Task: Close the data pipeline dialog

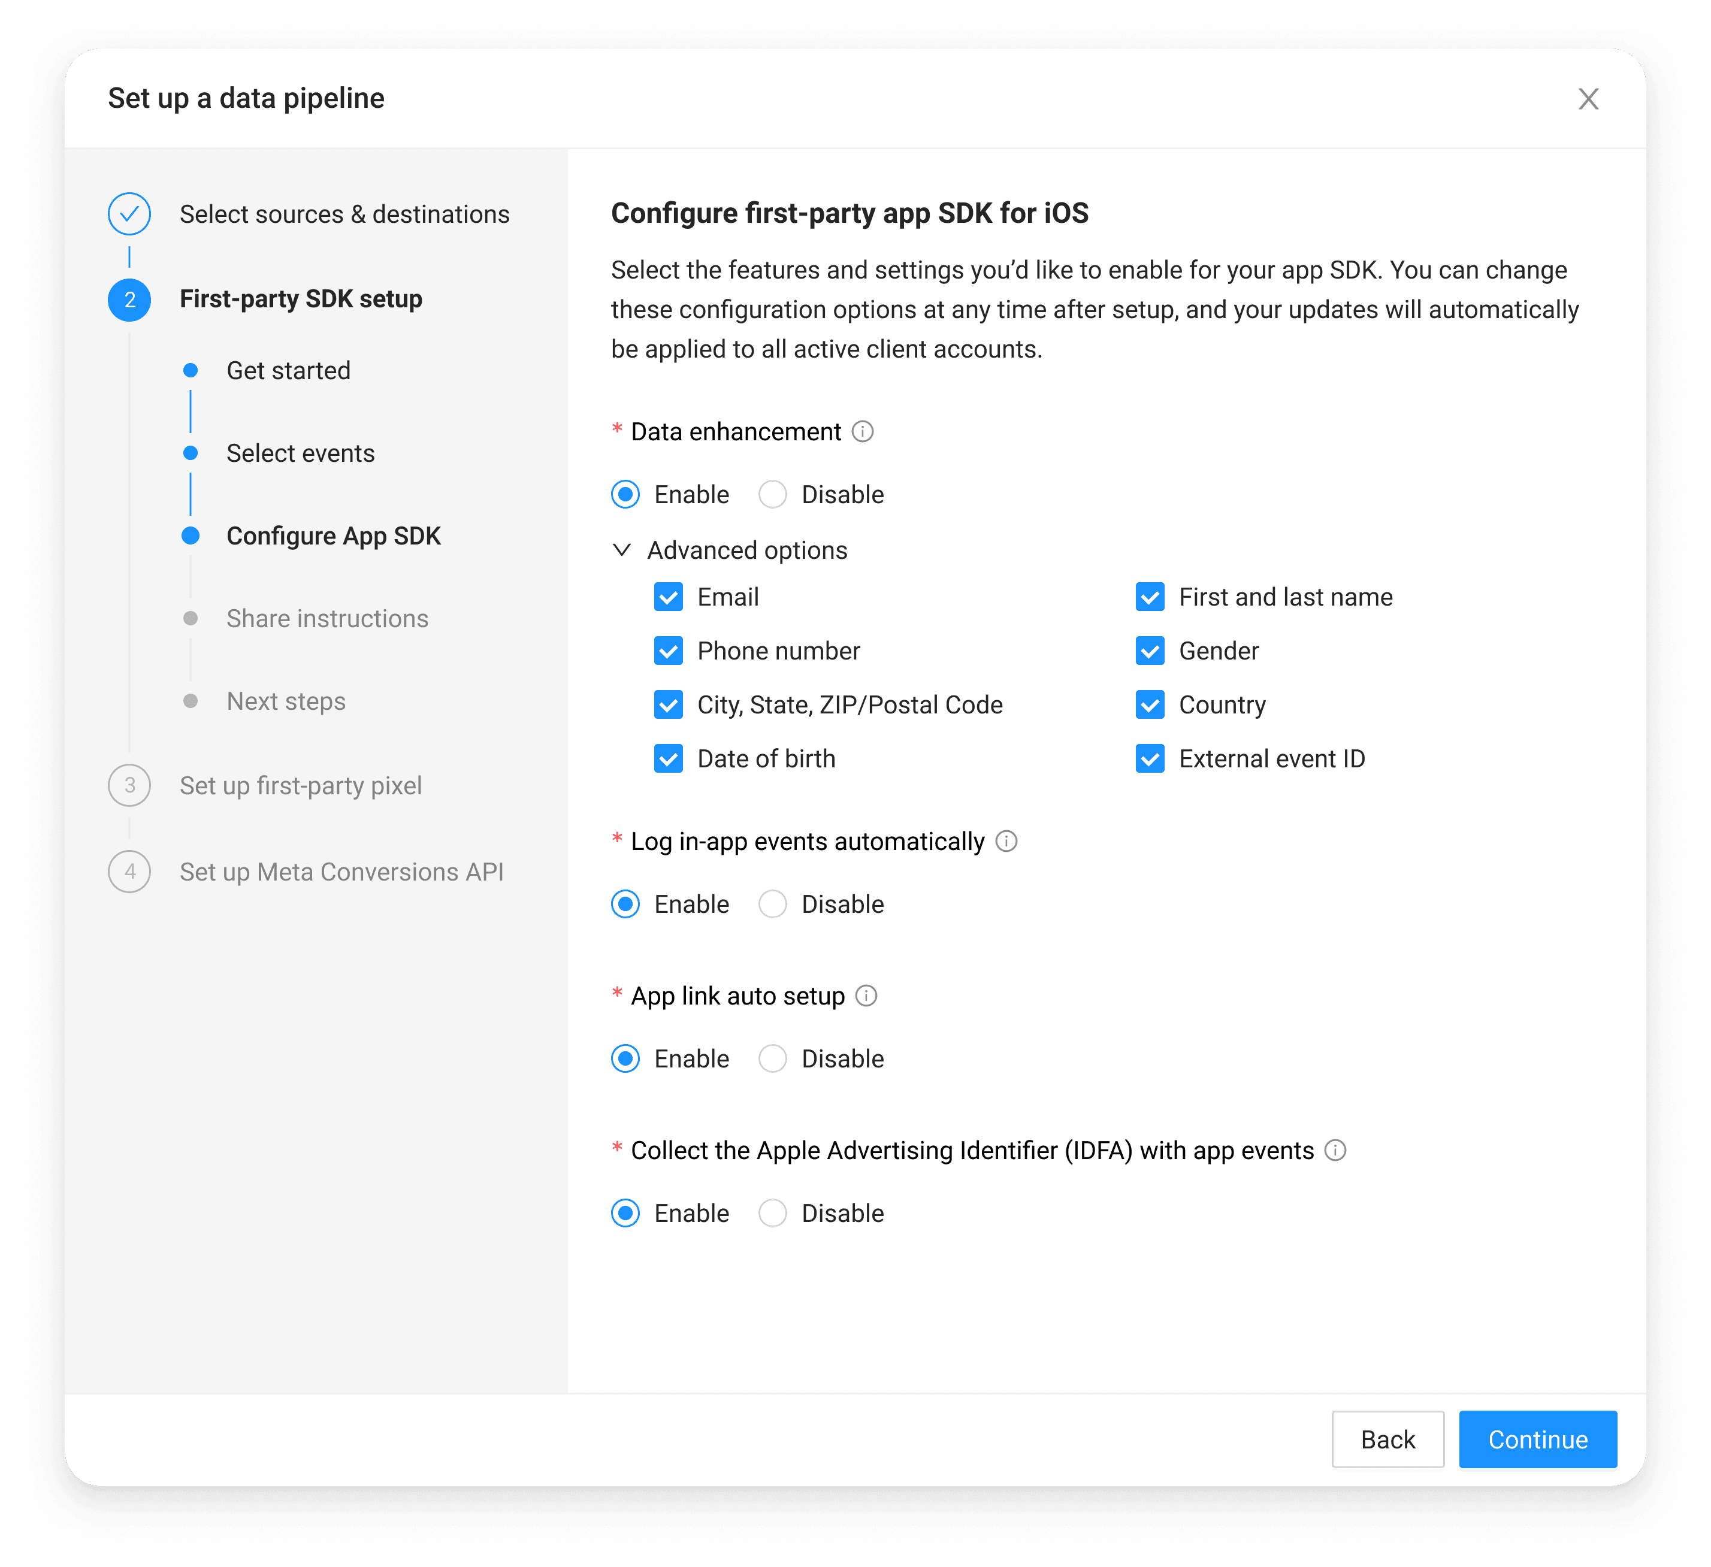Action: tap(1588, 99)
